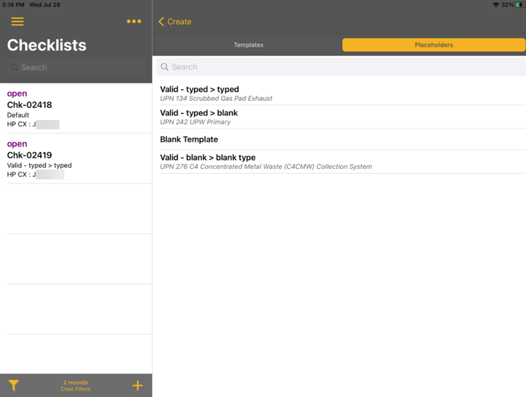Tap the back chevron next to Create
This screenshot has height=397, width=526.
pos(161,22)
